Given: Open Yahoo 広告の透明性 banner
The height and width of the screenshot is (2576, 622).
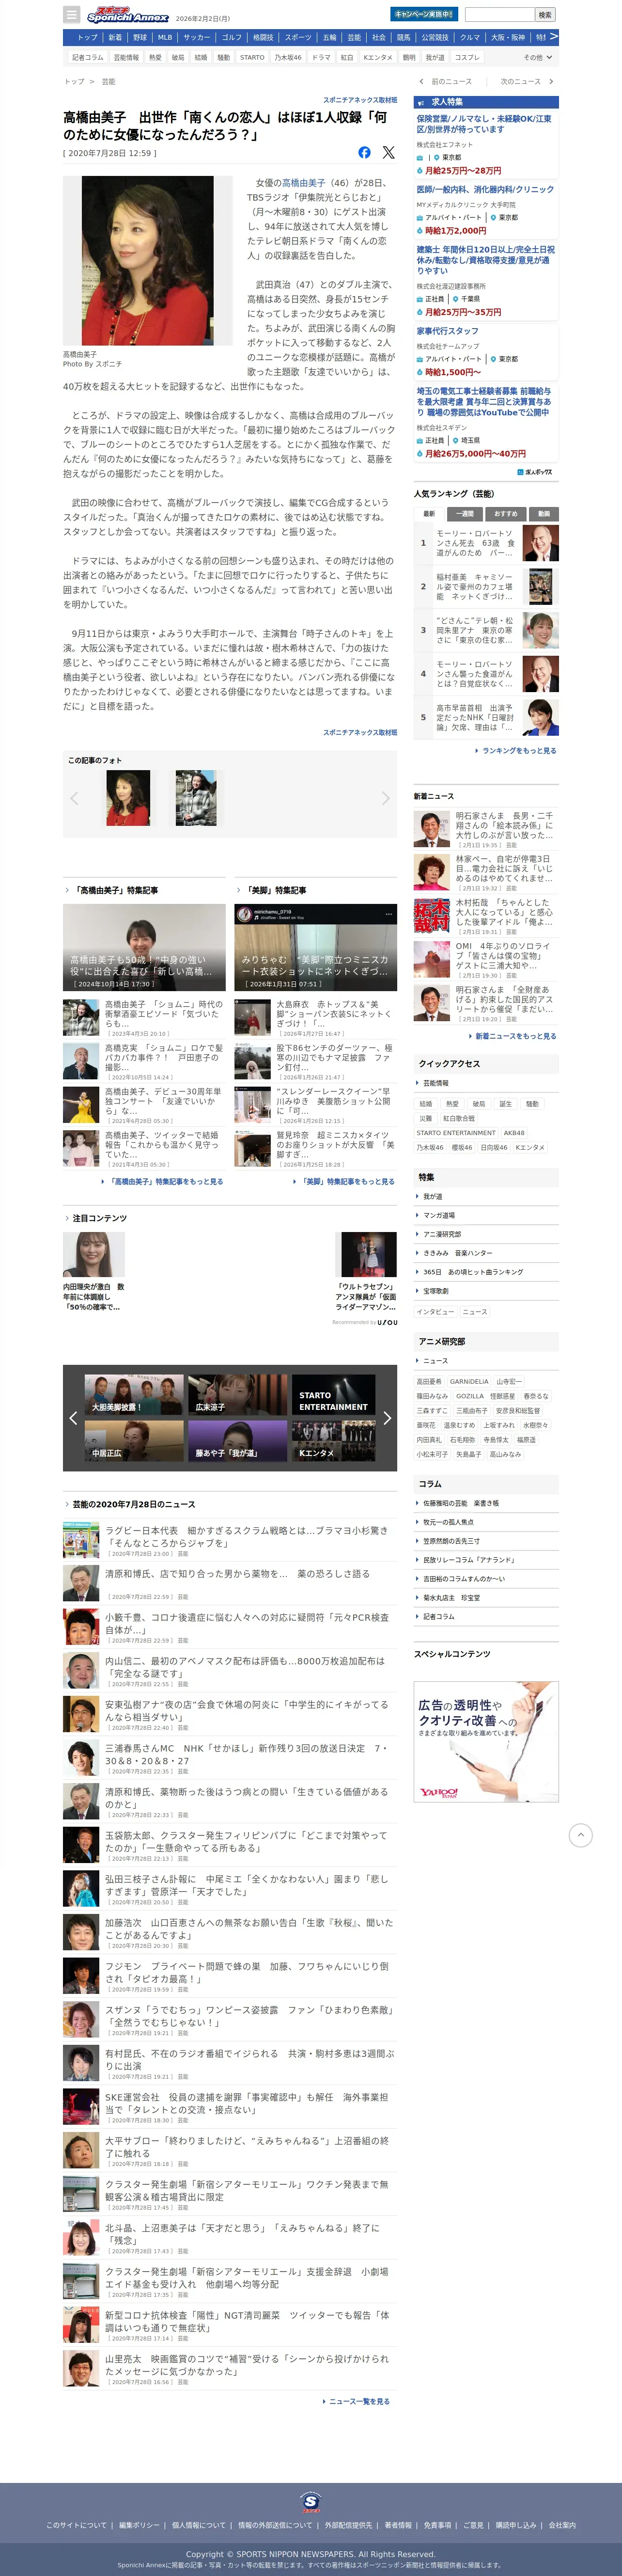Looking at the screenshot, I should coord(486,1742).
